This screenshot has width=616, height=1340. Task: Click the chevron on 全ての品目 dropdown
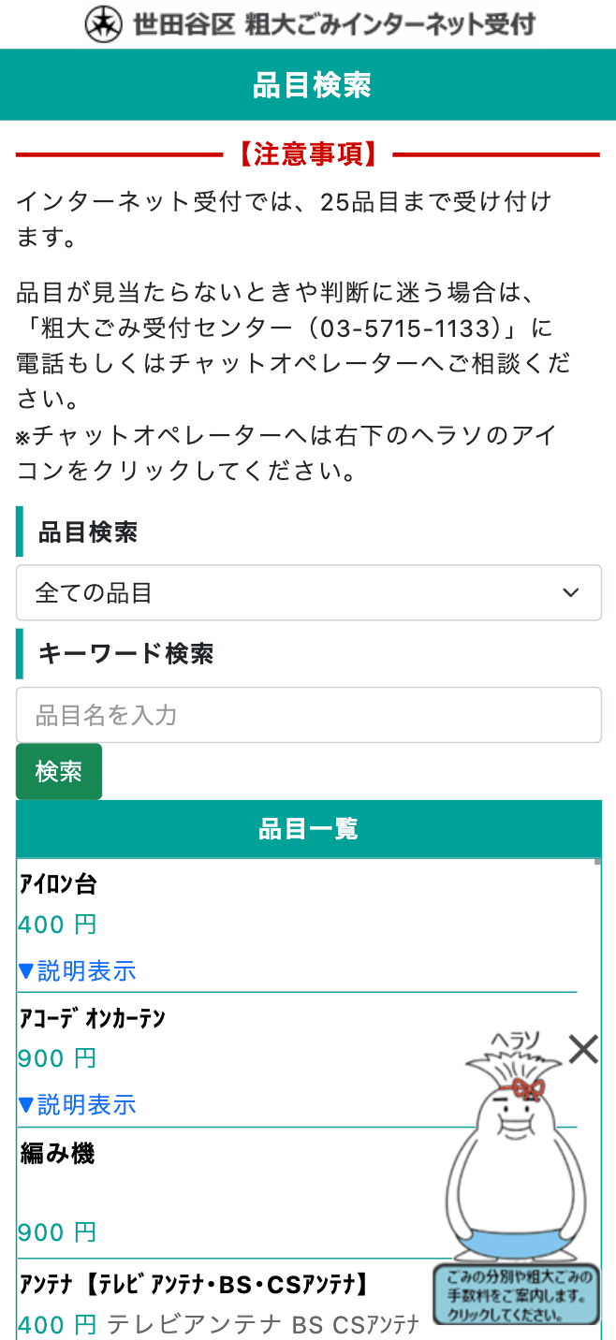click(569, 592)
